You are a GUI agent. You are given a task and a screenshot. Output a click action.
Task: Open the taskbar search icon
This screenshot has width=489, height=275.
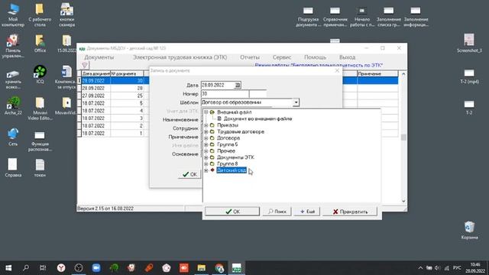26,268
